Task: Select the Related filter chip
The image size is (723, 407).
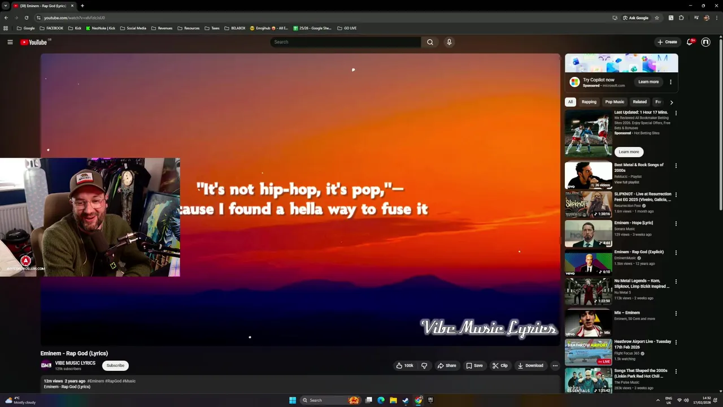Action: click(639, 102)
